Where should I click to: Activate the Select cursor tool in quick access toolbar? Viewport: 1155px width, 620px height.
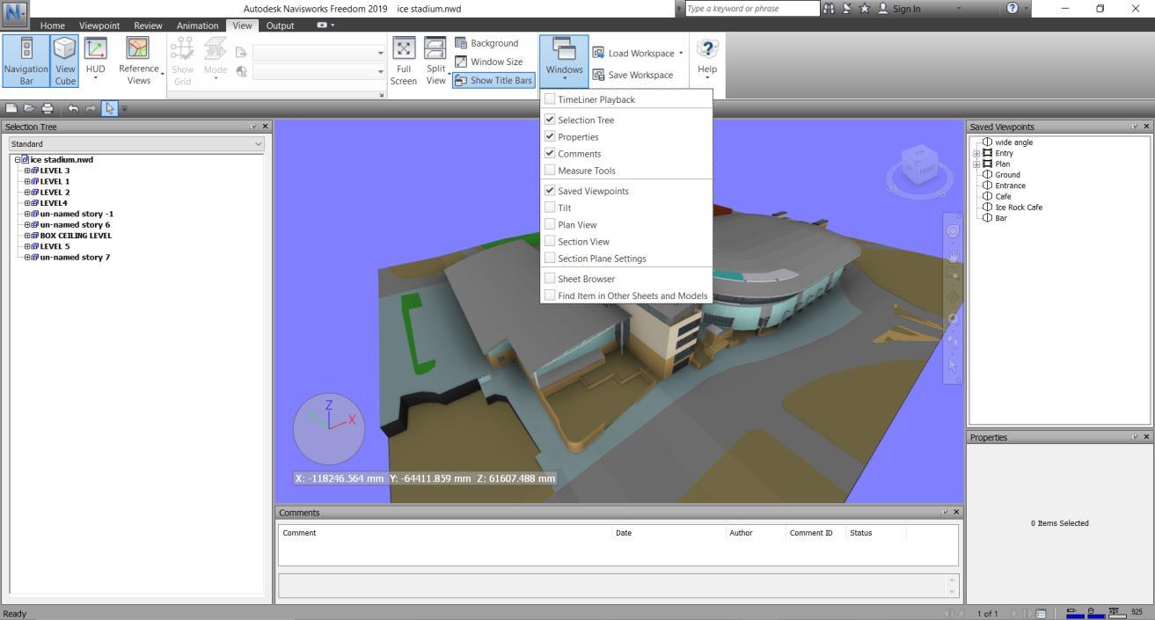pos(109,108)
